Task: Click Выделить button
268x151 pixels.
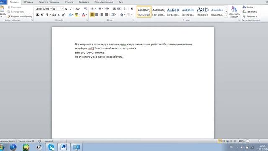Action: click(x=251, y=16)
